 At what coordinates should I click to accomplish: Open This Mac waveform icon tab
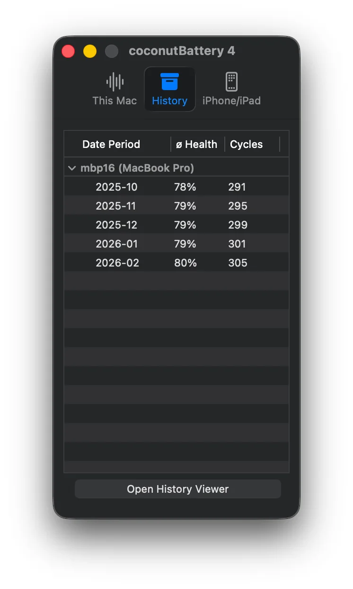point(115,82)
